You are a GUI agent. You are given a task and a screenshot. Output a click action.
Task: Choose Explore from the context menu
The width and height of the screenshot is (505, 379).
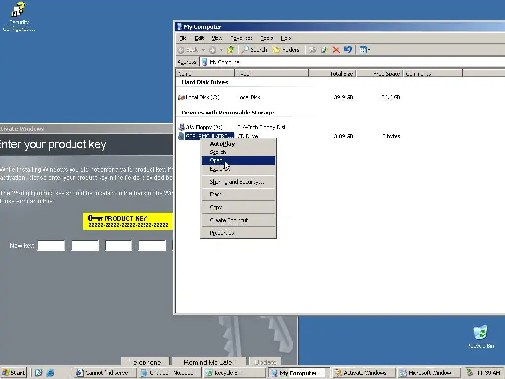coord(238,169)
